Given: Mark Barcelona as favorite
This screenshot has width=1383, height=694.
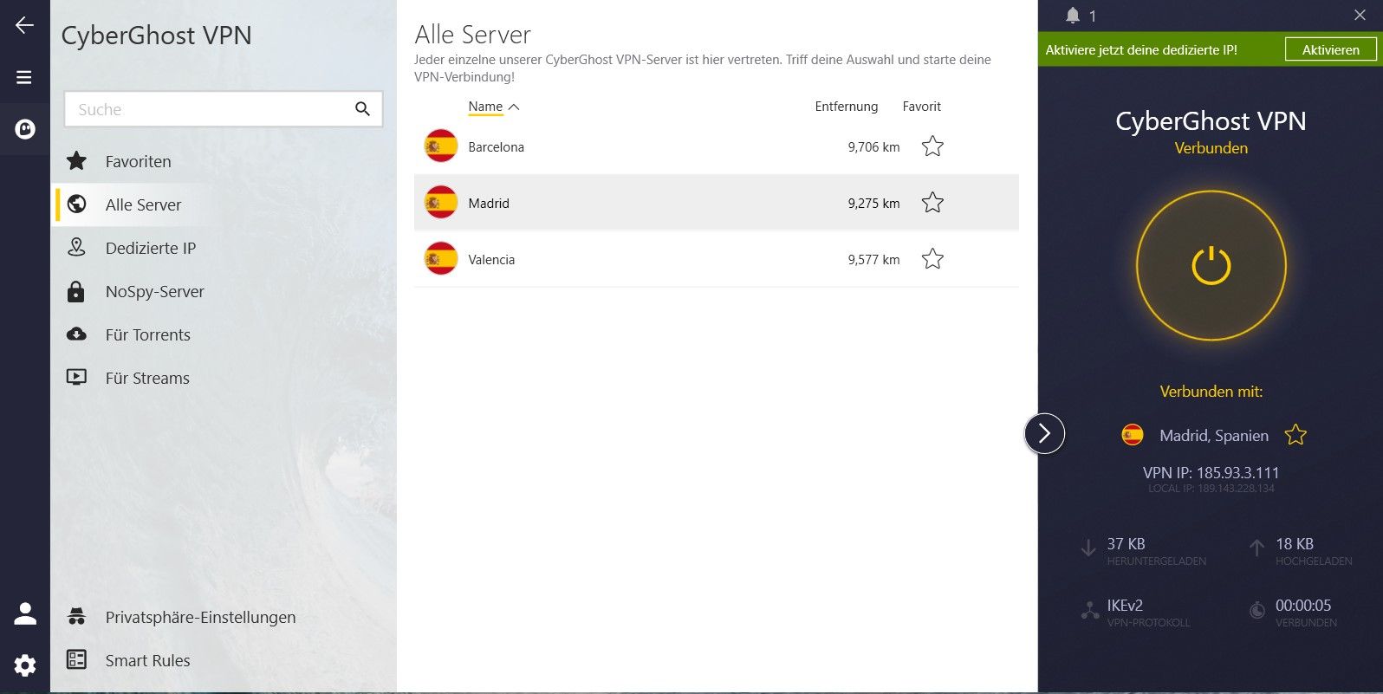Looking at the screenshot, I should click(932, 146).
